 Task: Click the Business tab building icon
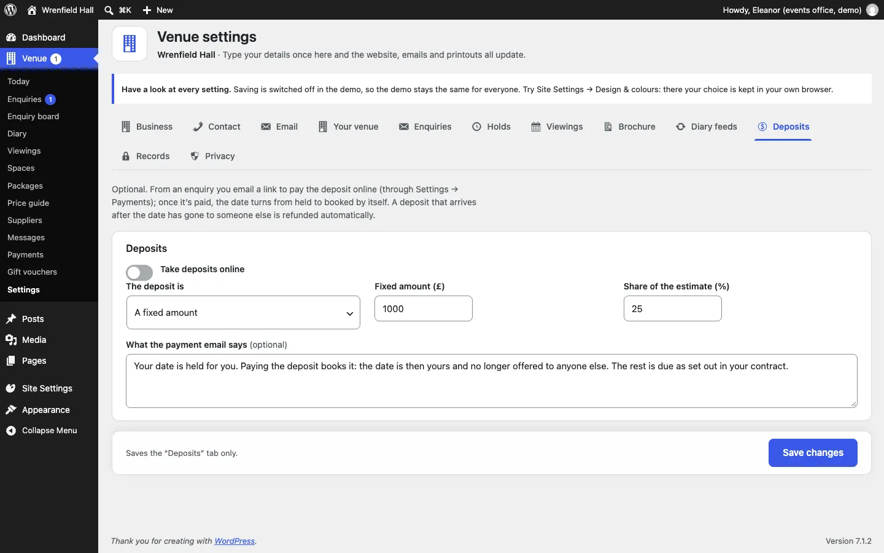(x=126, y=127)
